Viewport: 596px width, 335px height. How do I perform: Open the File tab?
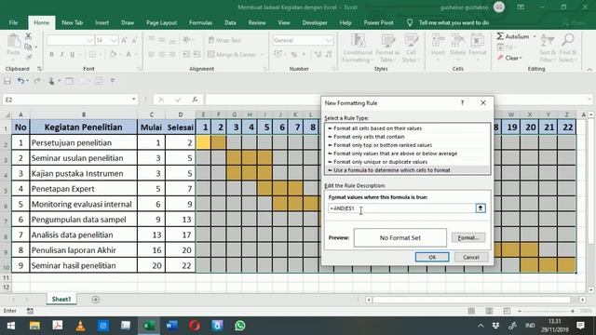coord(13,22)
